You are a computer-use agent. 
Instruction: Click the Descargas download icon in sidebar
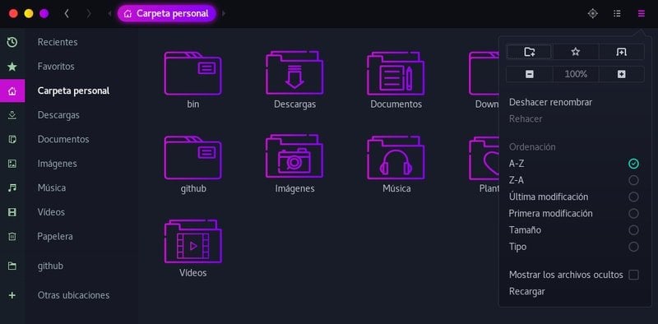pos(12,115)
